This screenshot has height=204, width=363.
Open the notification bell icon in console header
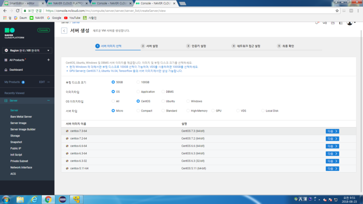tap(317, 23)
